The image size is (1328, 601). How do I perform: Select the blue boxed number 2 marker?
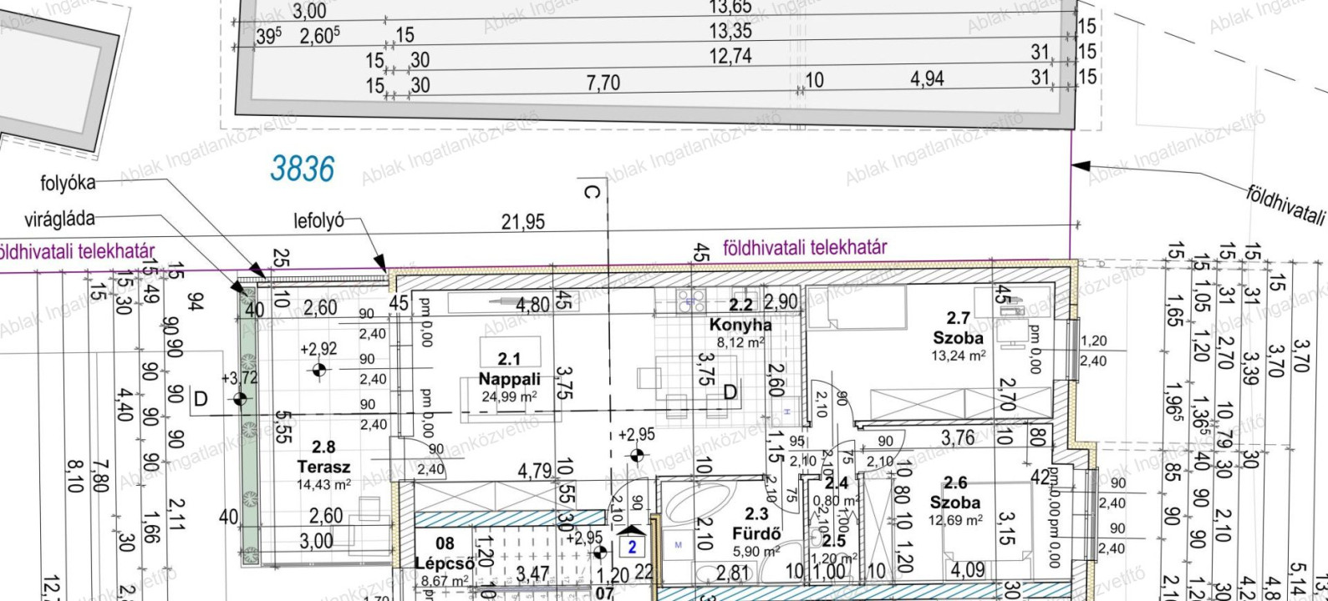point(633,548)
